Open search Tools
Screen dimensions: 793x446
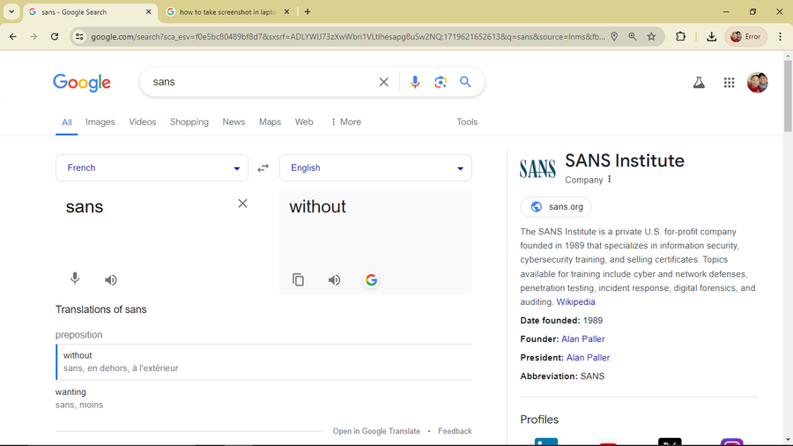(467, 122)
